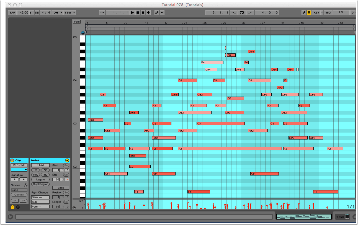This screenshot has width=358, height=225.
Task: Open the clip color dropdown
Action: tap(19, 170)
